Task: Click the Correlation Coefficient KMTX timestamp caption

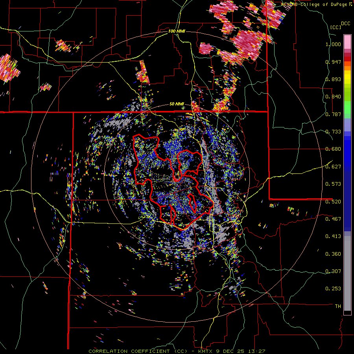Action: click(x=177, y=351)
